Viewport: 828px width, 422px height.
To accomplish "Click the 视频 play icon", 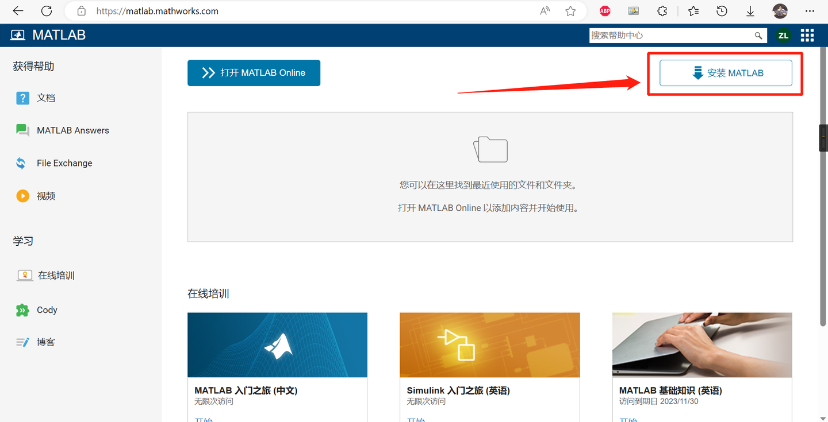I will click(22, 196).
